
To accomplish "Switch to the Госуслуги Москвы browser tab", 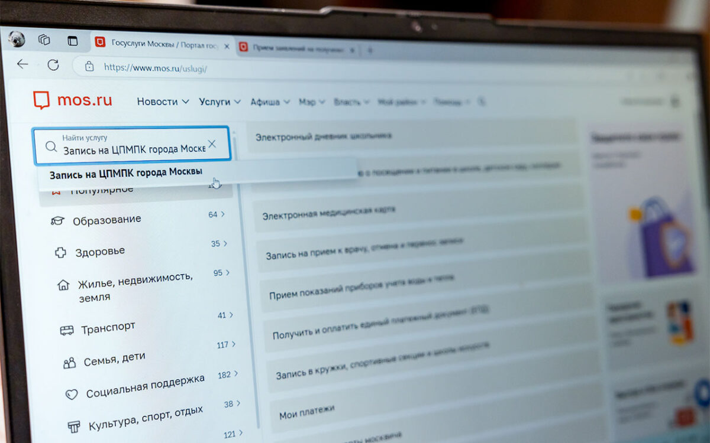I will click(x=157, y=44).
